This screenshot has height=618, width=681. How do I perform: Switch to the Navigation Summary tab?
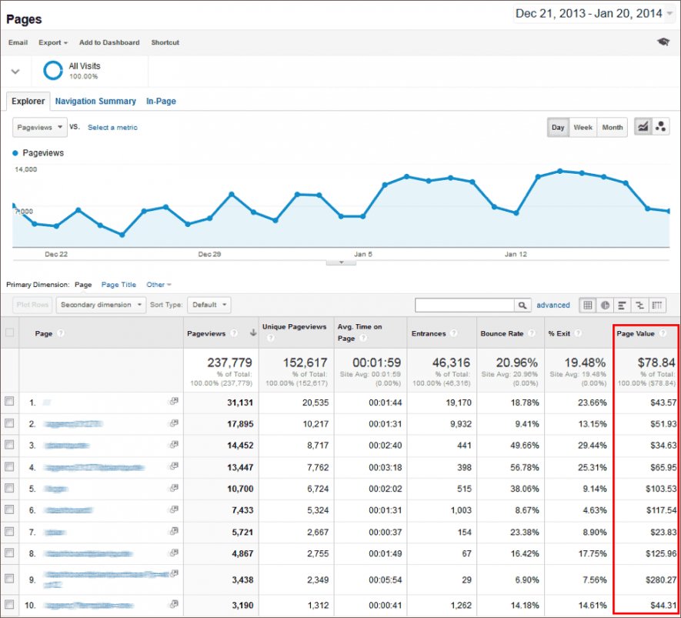(95, 101)
